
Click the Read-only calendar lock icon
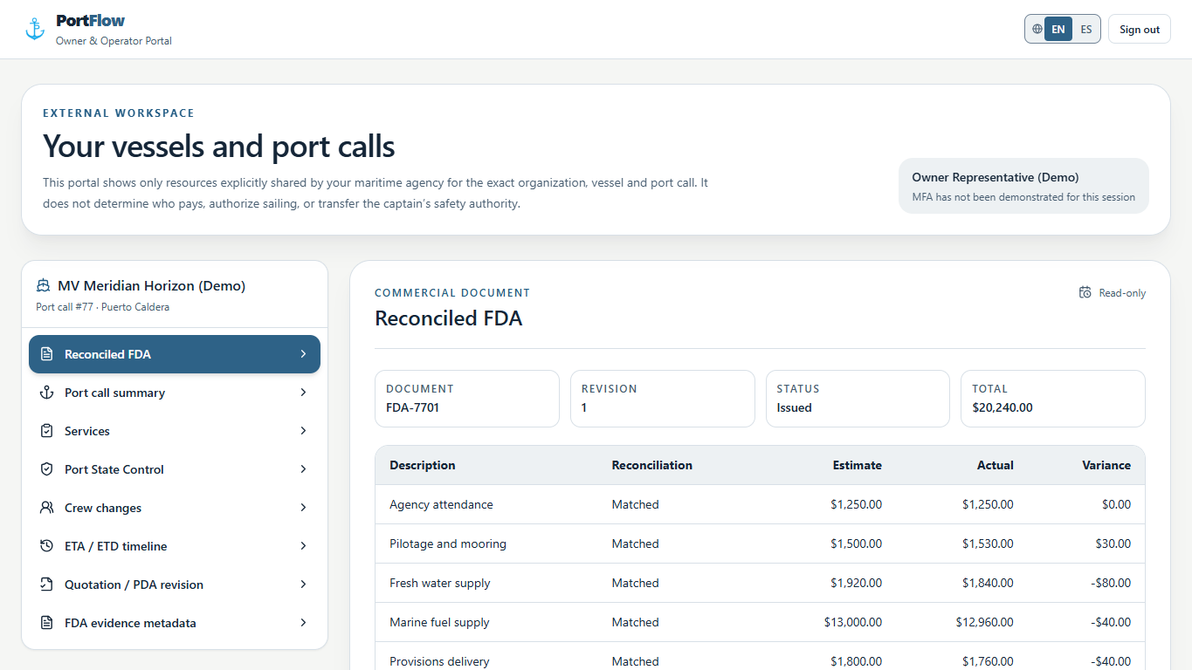click(1085, 292)
